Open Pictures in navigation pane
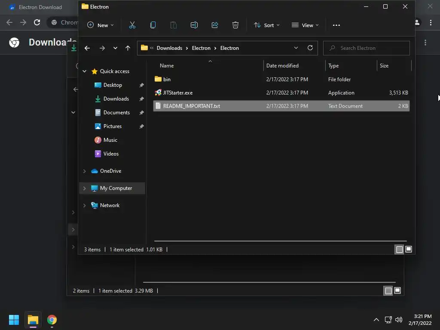Screen dimensions: 440x330 [x=112, y=126]
